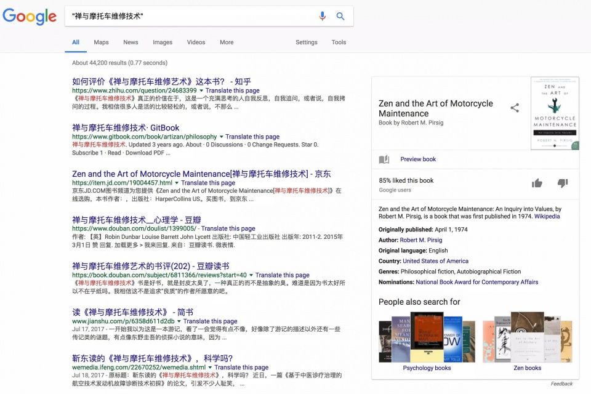Click the Google logo
591x394 pixels.
[x=30, y=16]
